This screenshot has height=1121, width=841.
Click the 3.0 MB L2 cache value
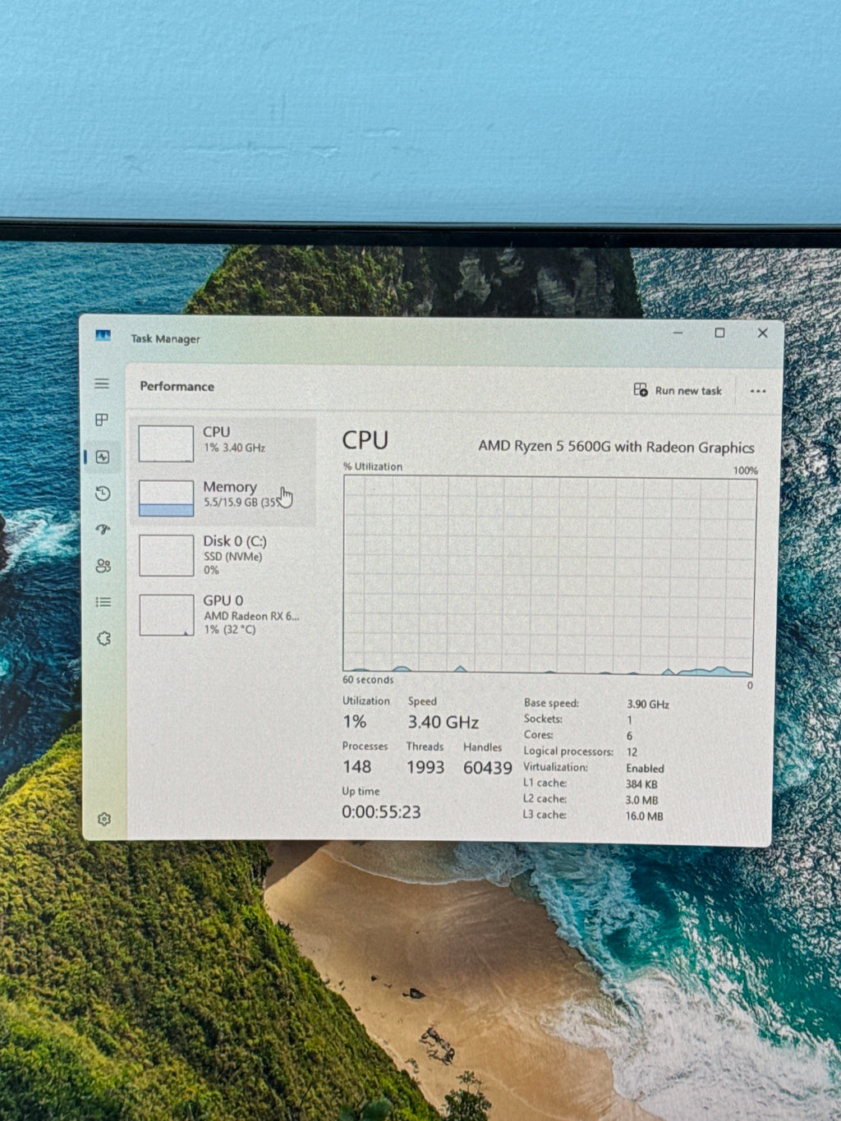tap(641, 799)
